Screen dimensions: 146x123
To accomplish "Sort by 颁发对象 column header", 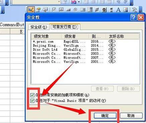I will 47,36.
